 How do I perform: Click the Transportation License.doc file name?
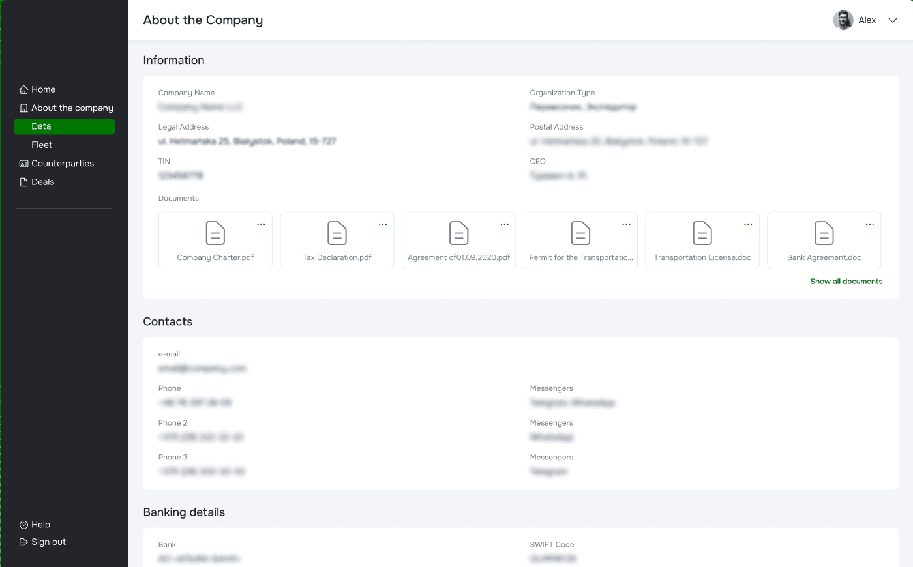pos(702,257)
